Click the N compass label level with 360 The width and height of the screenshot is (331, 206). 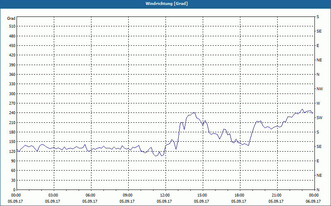318,75
